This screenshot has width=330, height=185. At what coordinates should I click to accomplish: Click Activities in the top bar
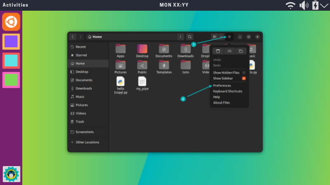tap(15, 5)
